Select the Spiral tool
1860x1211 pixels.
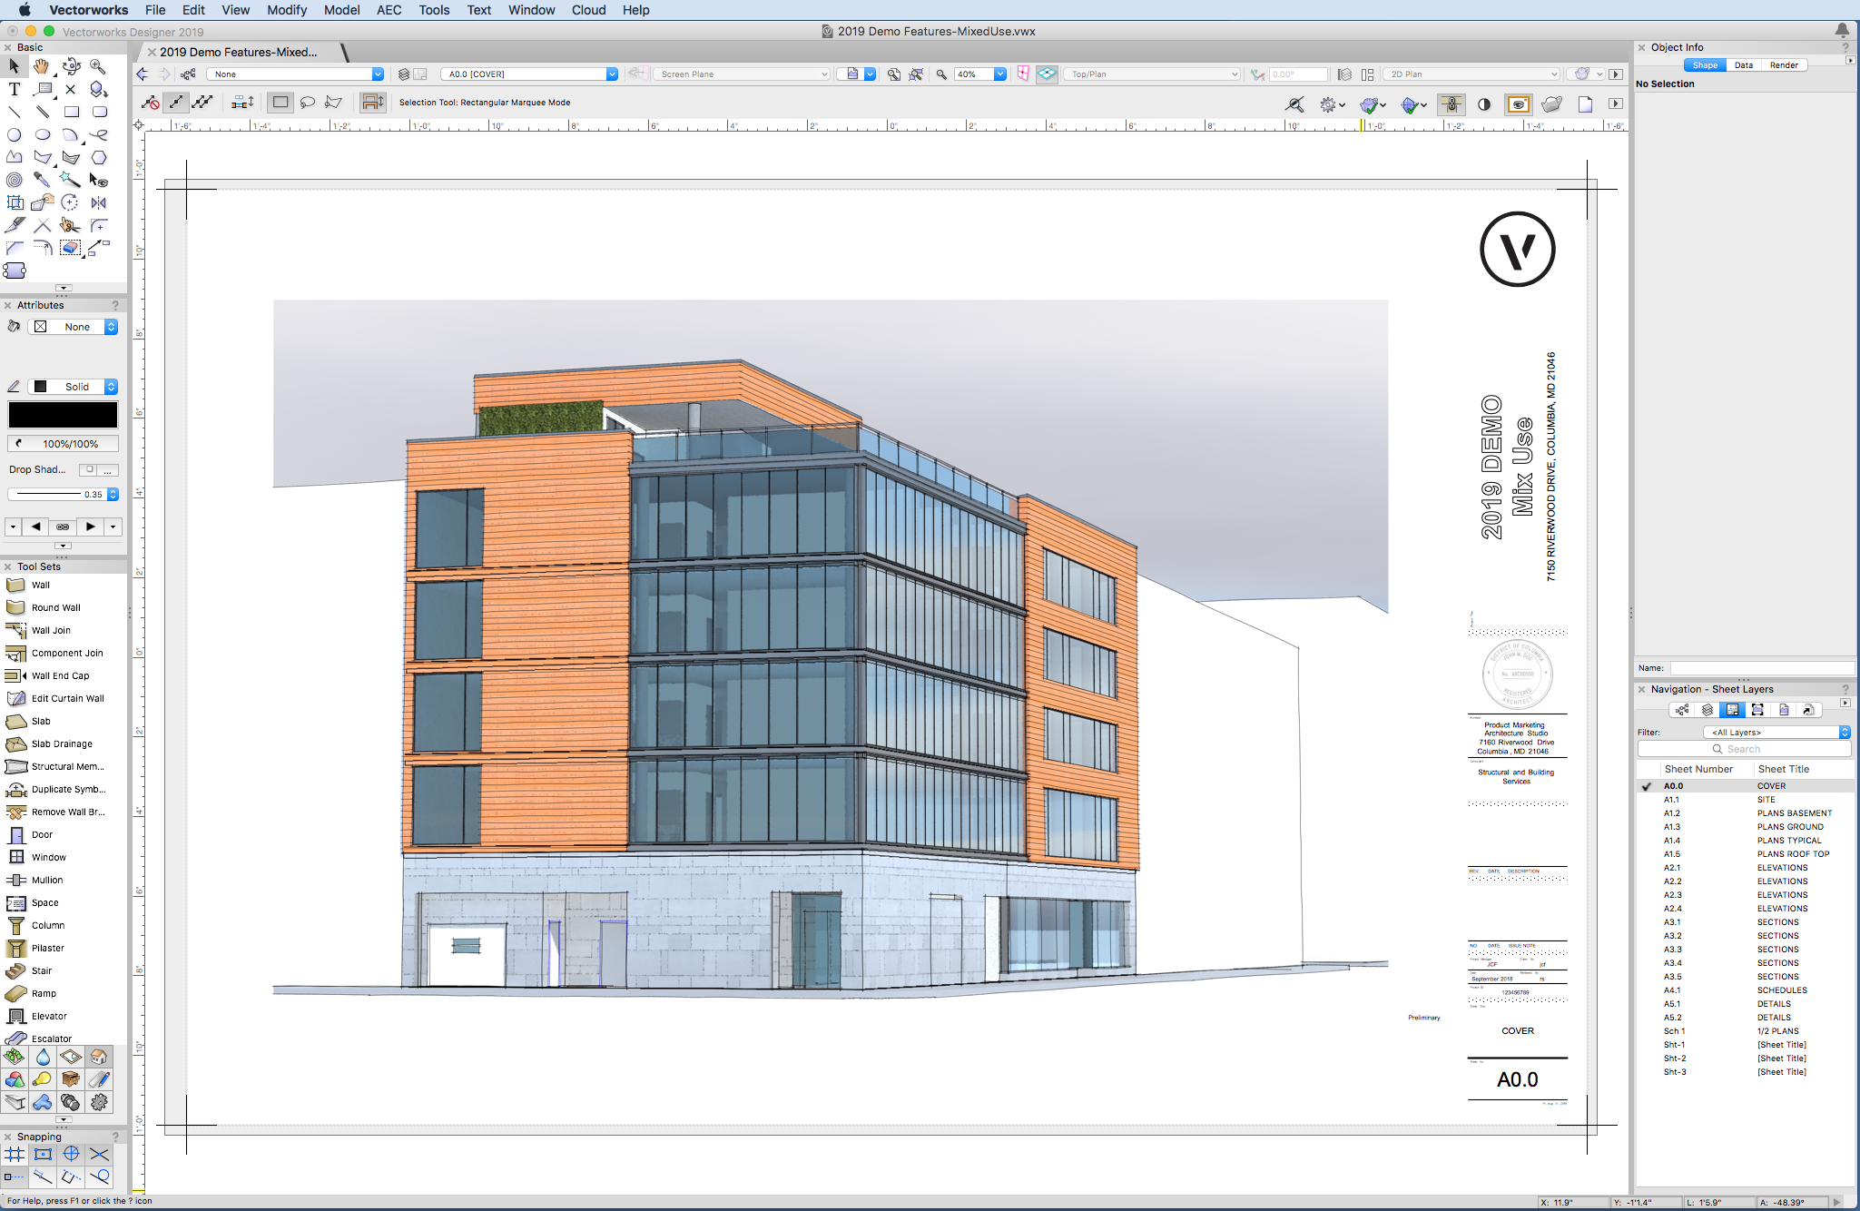[x=14, y=180]
